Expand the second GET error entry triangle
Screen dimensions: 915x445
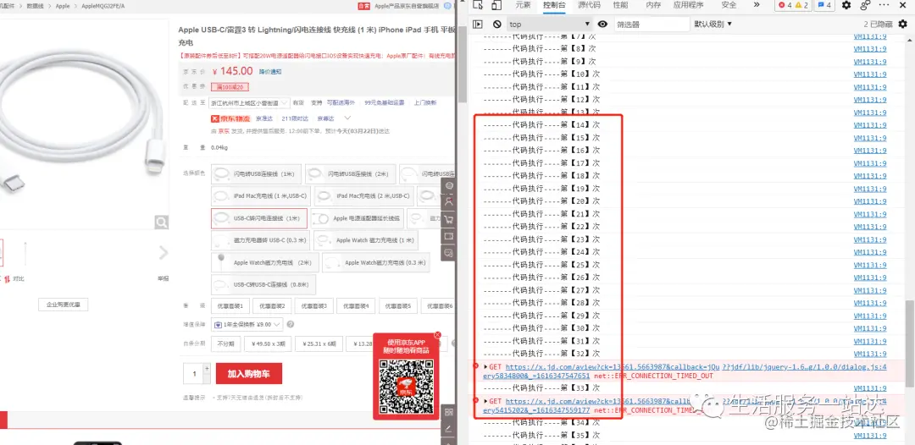485,401
